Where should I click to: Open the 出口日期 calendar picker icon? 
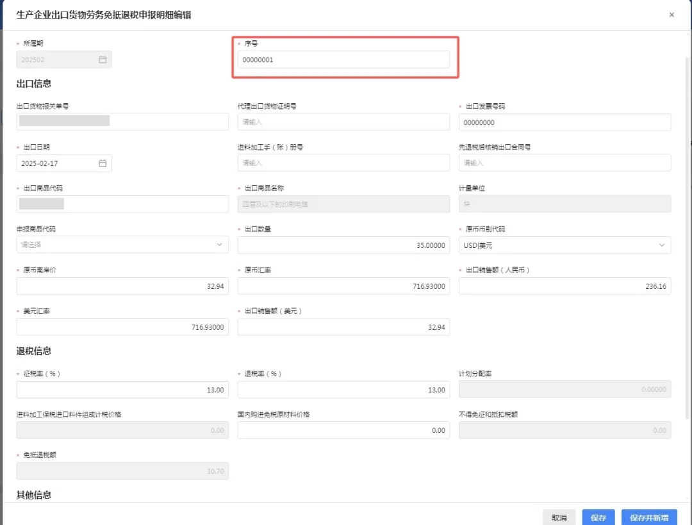click(103, 163)
